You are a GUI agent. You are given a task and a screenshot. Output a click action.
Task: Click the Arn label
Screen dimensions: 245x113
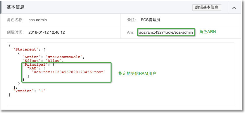click(131, 33)
